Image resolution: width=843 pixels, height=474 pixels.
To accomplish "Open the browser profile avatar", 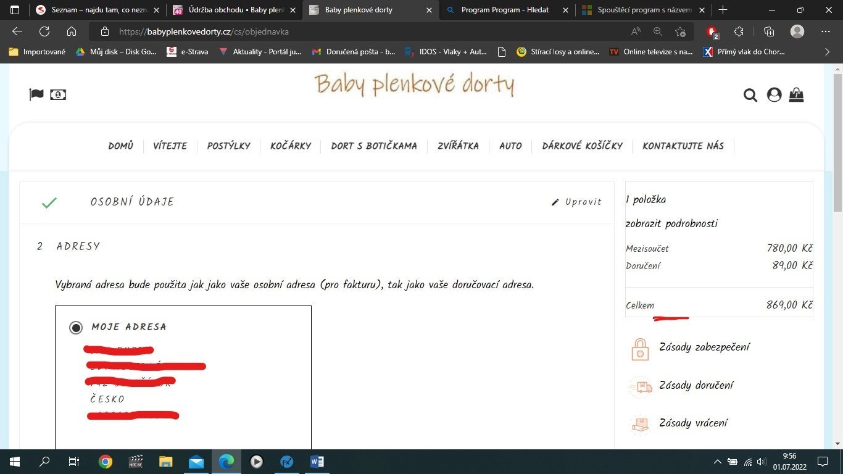I will (x=797, y=31).
